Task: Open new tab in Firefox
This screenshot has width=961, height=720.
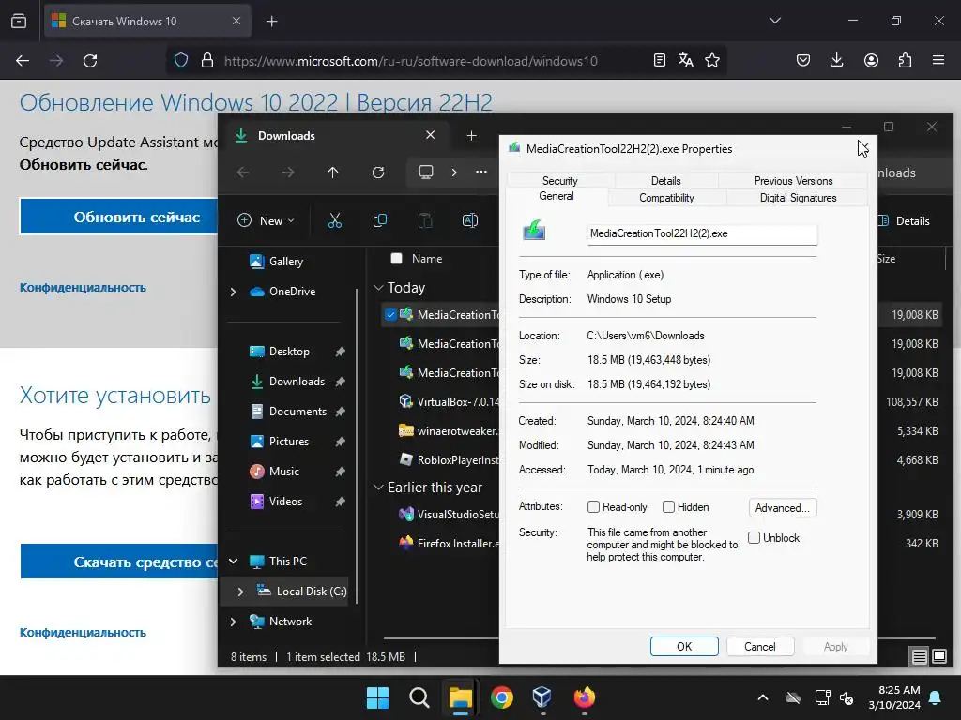Action: pyautogui.click(x=272, y=22)
